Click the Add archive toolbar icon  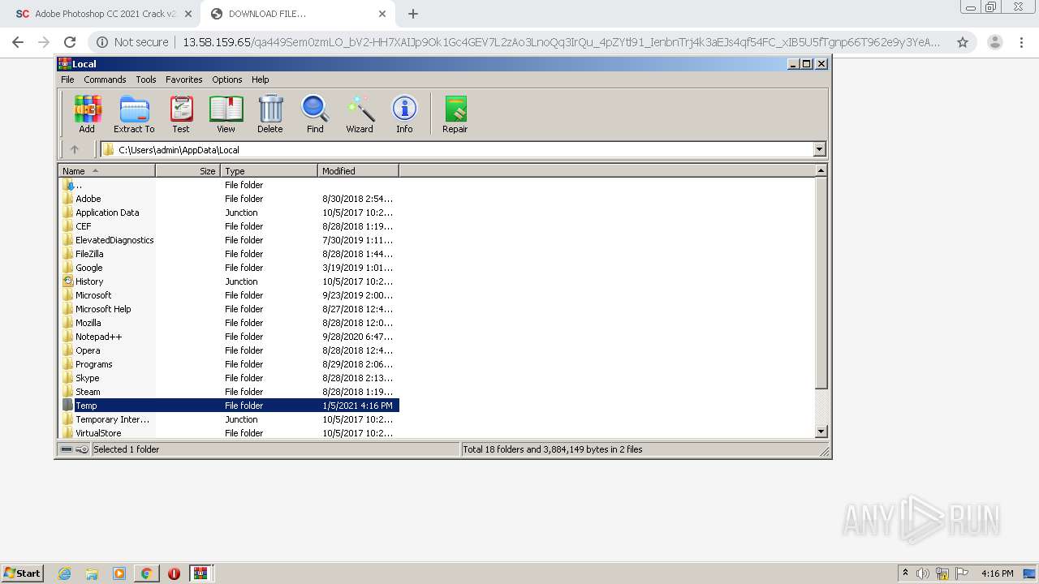87,114
